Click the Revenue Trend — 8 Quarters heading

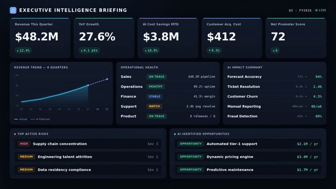tap(41, 67)
